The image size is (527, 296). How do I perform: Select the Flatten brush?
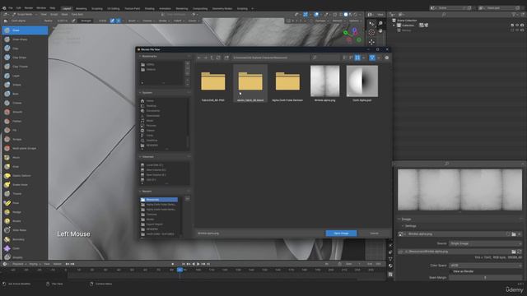tap(25, 121)
